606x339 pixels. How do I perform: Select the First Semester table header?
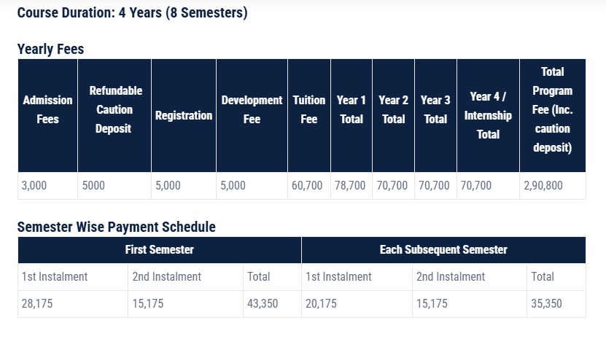click(x=160, y=249)
